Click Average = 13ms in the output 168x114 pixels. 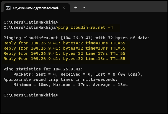110,85
